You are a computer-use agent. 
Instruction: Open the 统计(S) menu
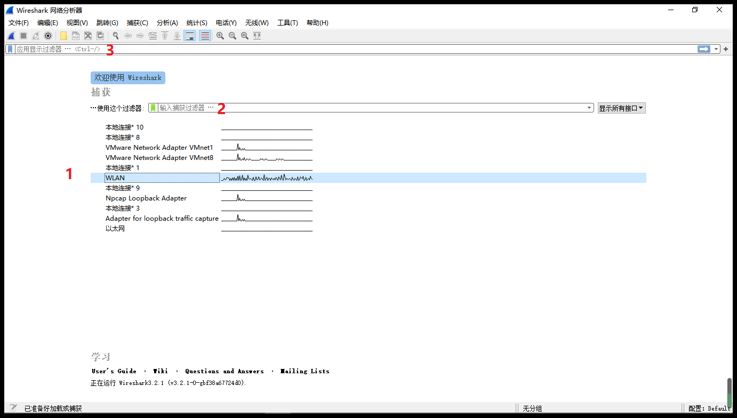(x=197, y=23)
